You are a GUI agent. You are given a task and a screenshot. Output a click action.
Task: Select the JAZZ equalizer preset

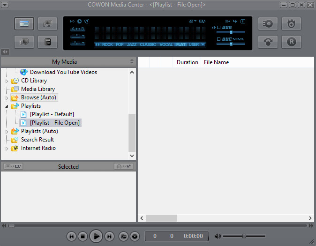click(x=132, y=45)
